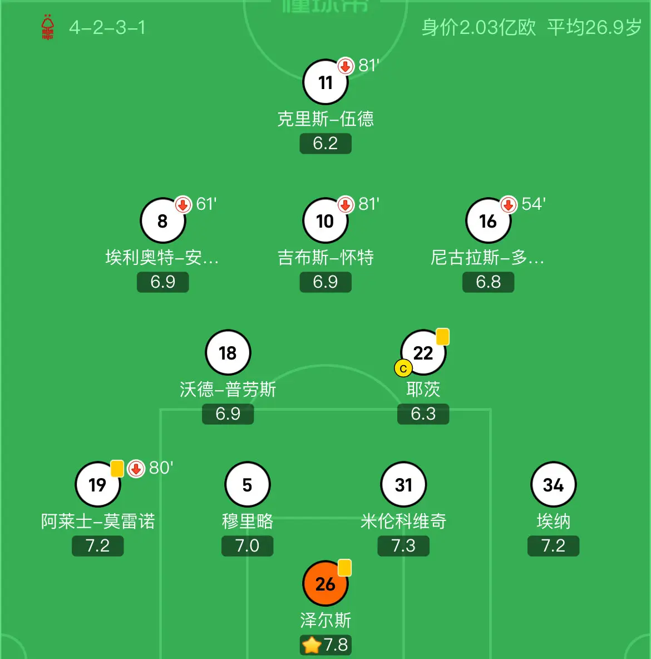Click the 6.3 rating under 耶茨
651x659 pixels.
tap(423, 414)
